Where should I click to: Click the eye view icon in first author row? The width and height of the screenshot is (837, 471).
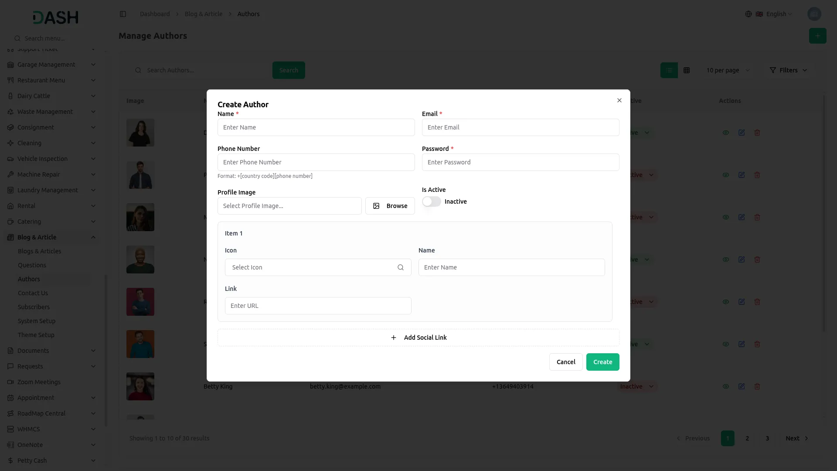[x=726, y=133]
